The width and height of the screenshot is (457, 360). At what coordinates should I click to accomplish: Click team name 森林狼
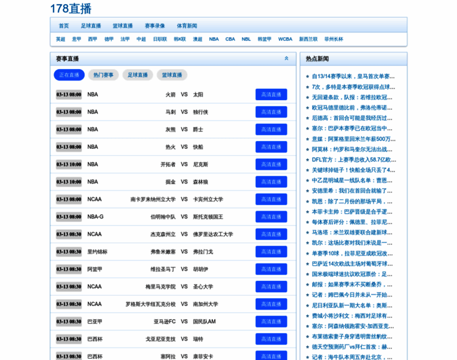[200, 182]
